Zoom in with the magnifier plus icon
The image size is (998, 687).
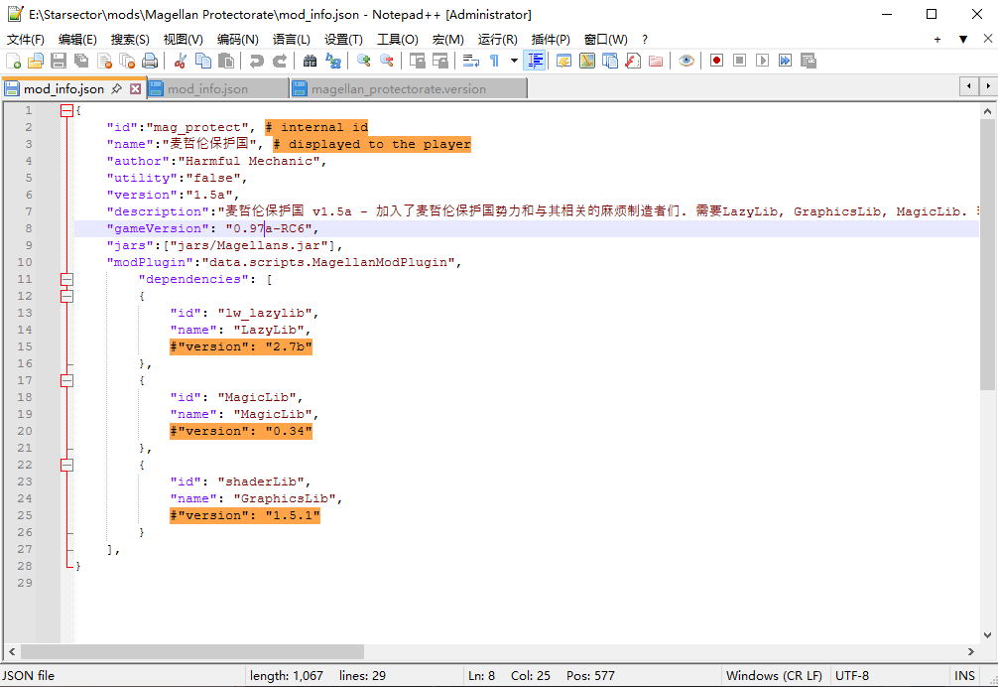click(363, 61)
